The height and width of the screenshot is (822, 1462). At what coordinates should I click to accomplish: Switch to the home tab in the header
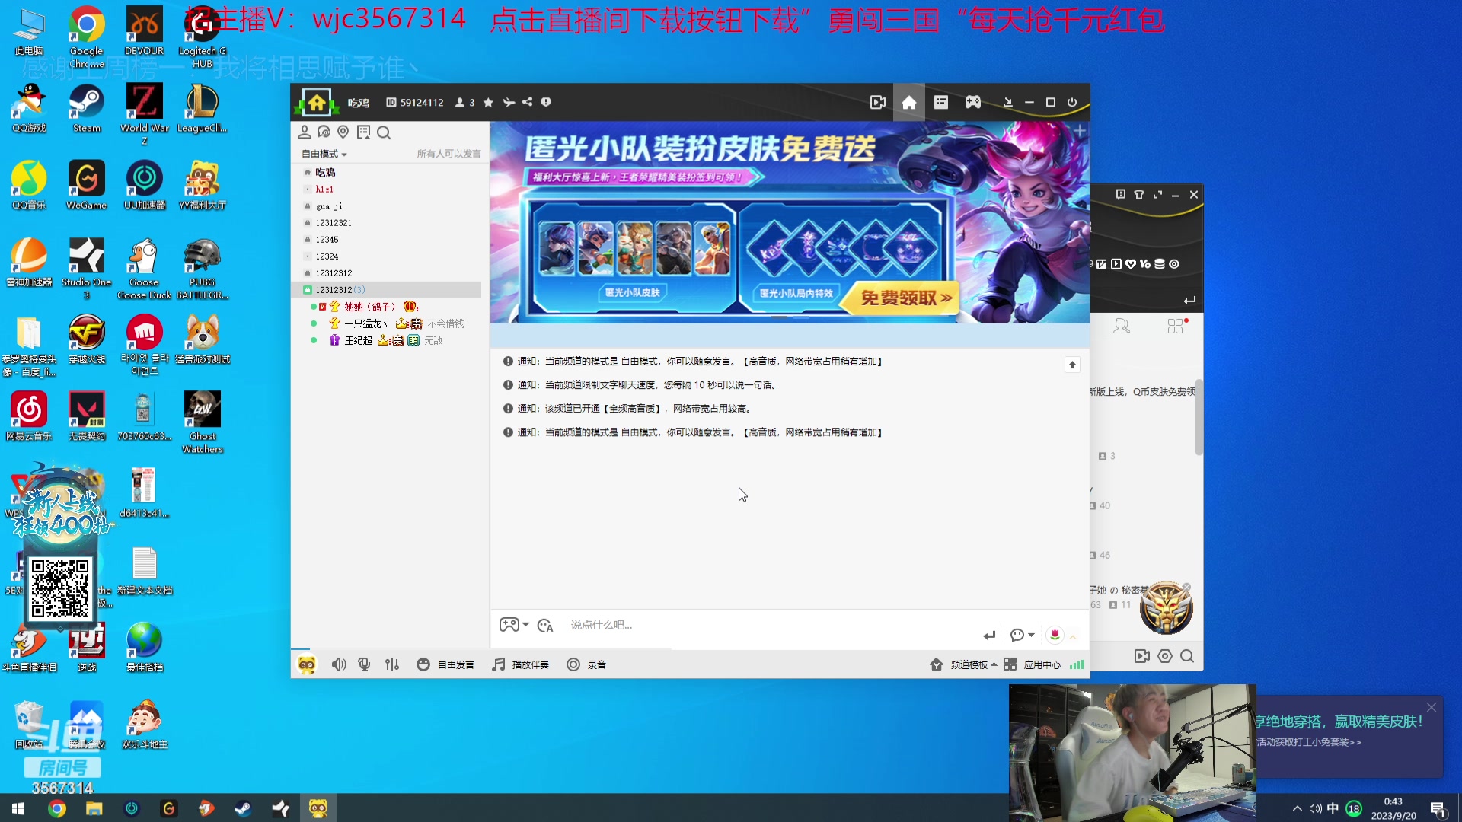(909, 103)
